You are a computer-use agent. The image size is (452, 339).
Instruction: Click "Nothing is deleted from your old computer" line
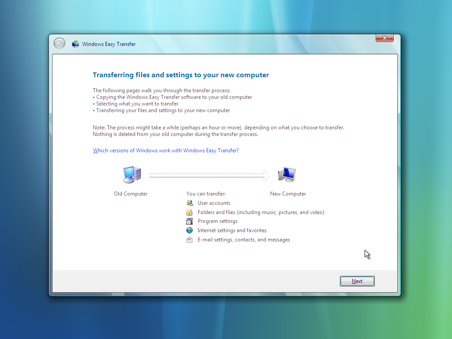175,134
